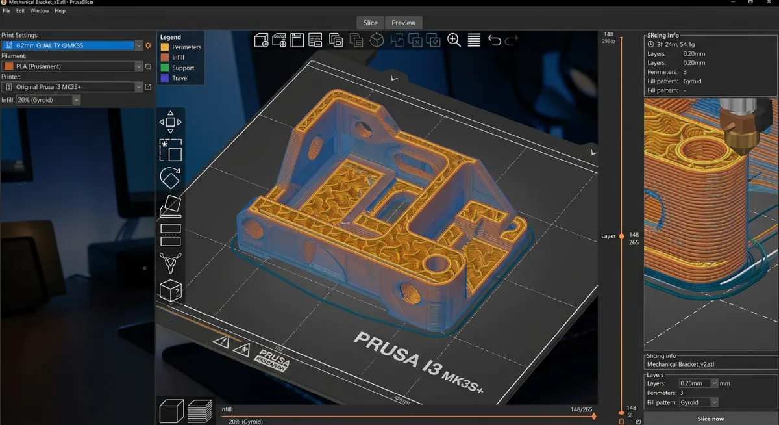Click the edit icon next to Filament preset
Image resolution: width=779 pixels, height=425 pixels.
[x=148, y=66]
